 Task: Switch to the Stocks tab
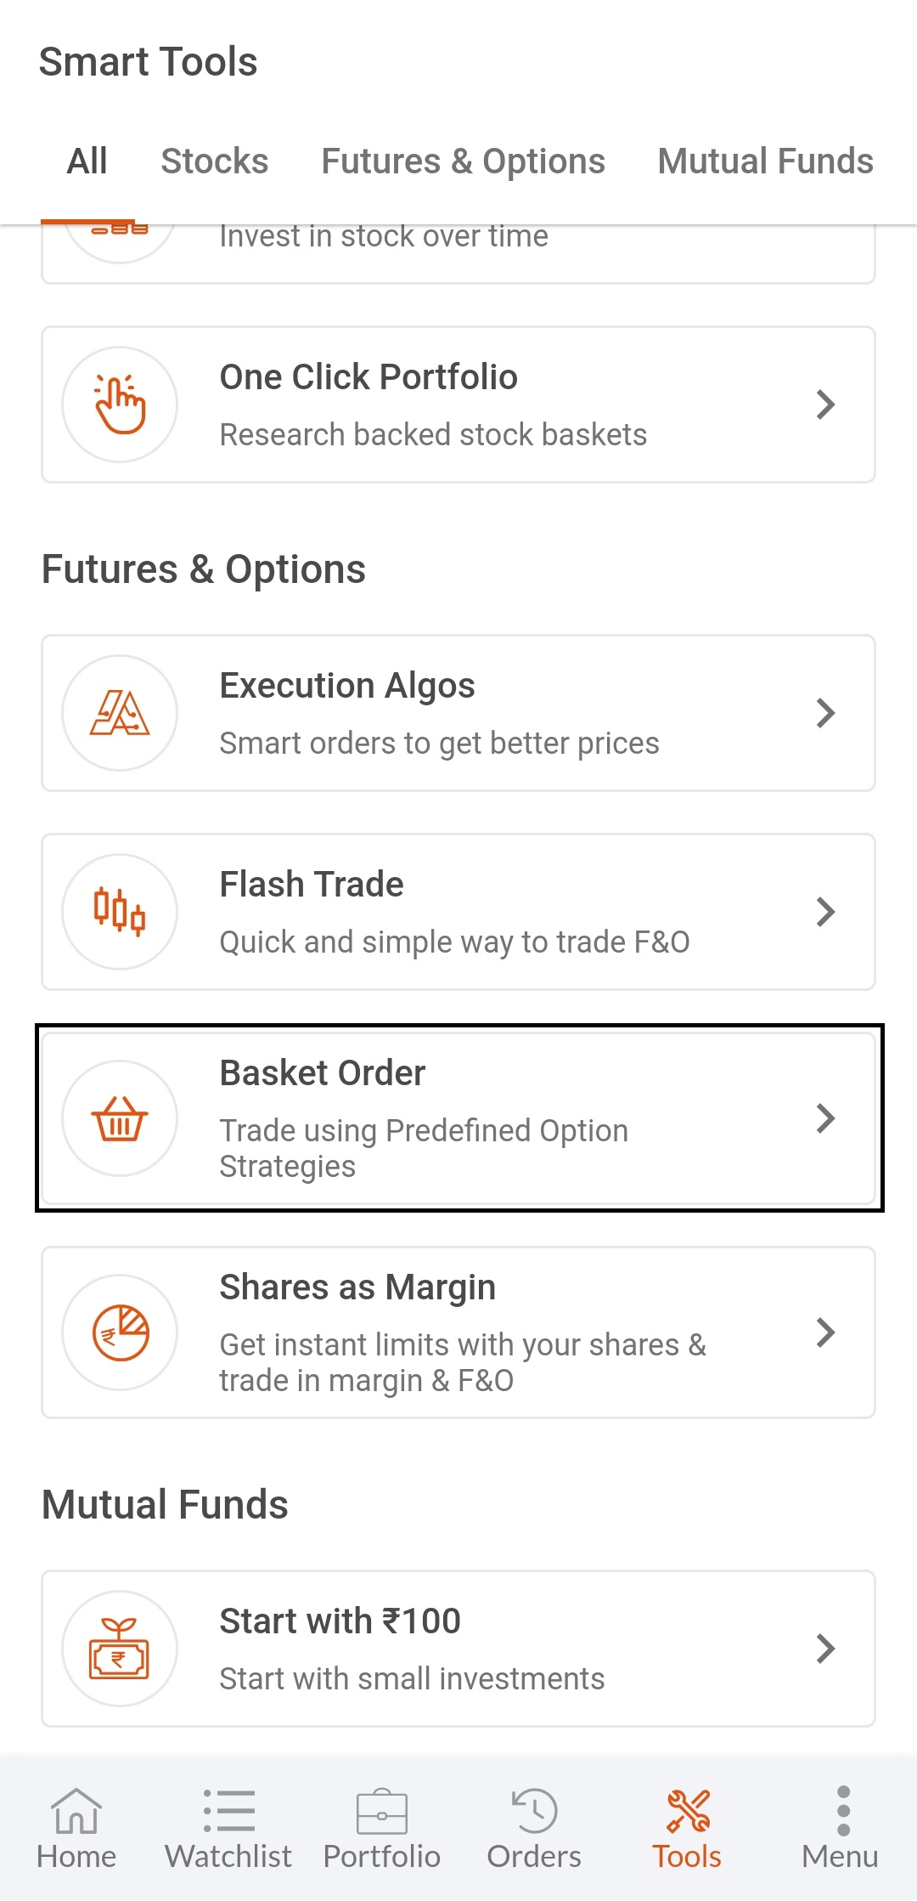[x=215, y=161]
